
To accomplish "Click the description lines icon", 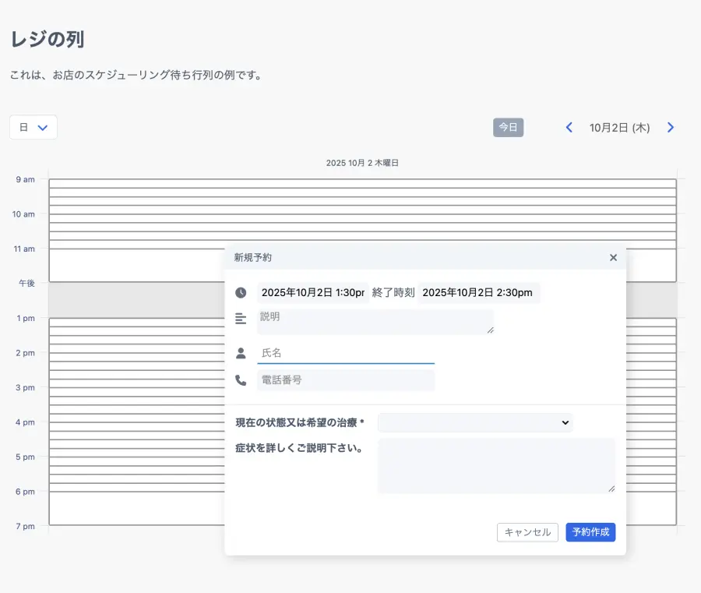I will pyautogui.click(x=241, y=319).
